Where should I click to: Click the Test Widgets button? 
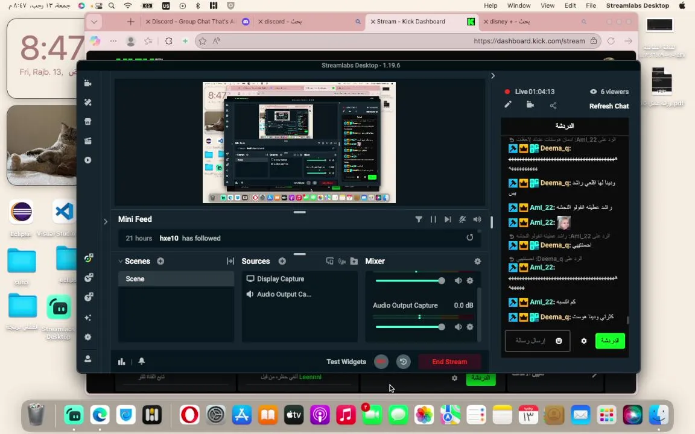pos(346,362)
